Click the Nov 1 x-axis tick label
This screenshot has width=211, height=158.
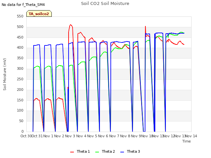[48, 136]
